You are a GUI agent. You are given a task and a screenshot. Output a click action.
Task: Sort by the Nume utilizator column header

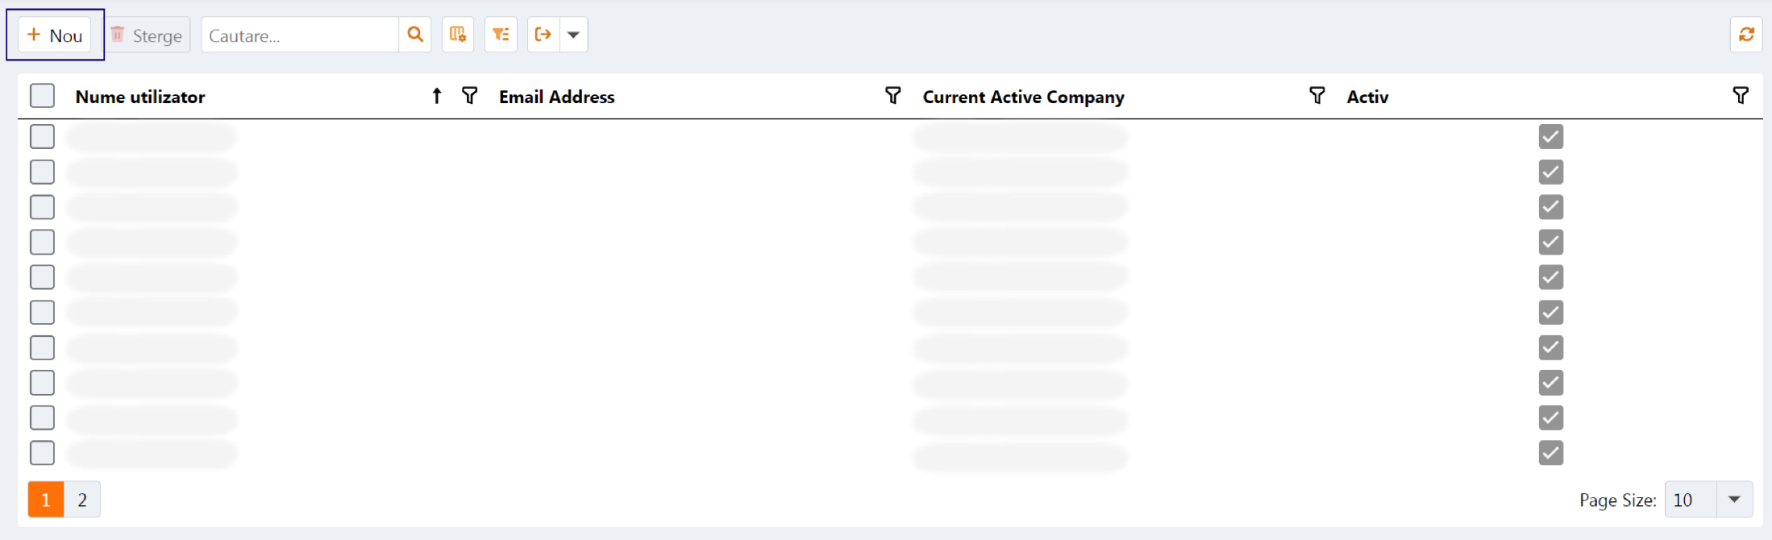tap(140, 97)
